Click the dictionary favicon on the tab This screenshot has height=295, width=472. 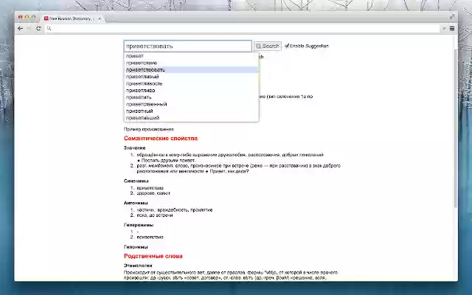(46, 18)
